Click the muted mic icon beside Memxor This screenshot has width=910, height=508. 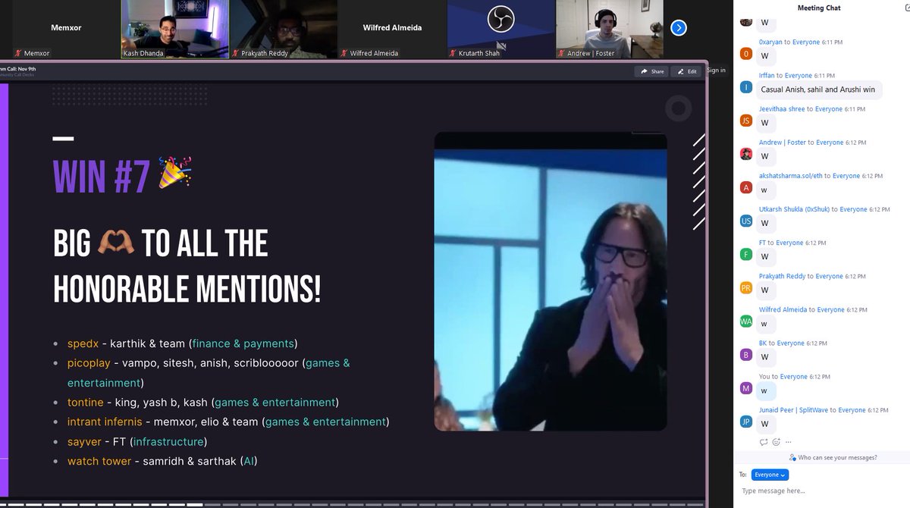19,54
